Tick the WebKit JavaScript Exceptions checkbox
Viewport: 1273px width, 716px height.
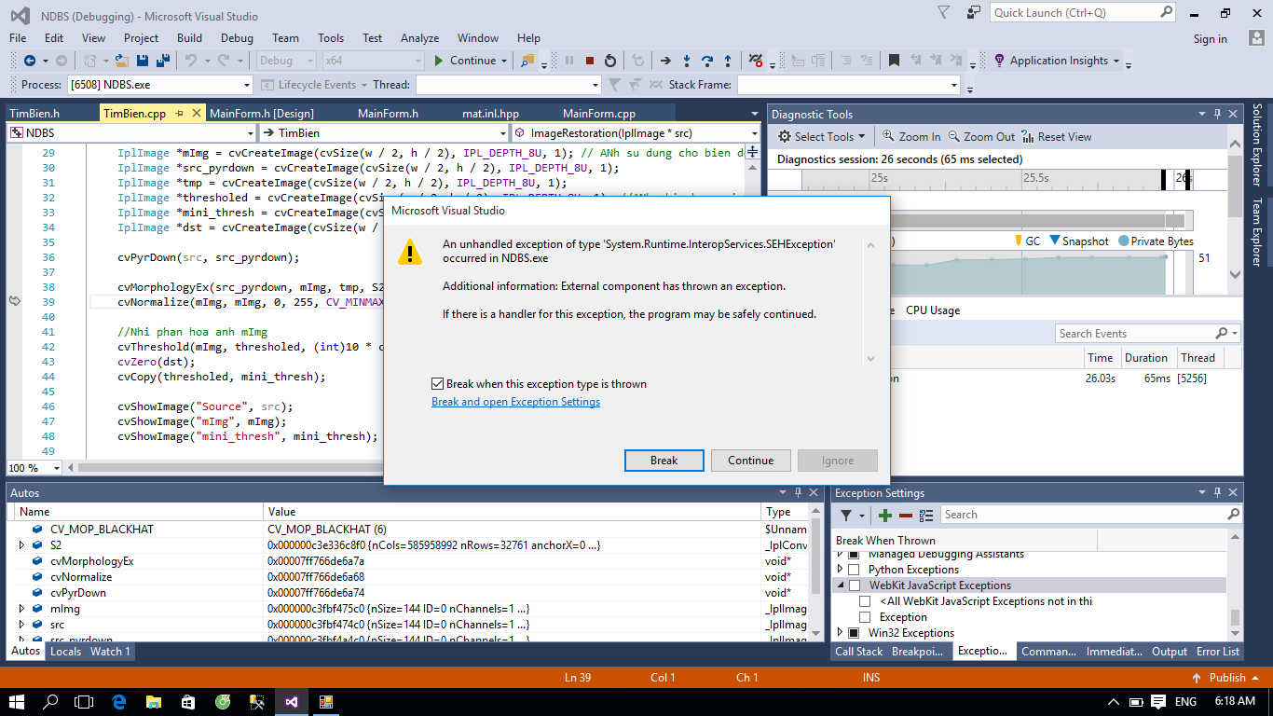pos(854,585)
